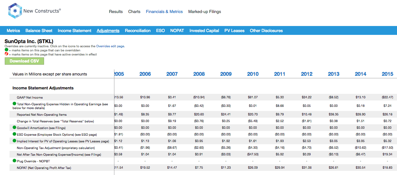The height and width of the screenshot is (175, 397).
Task: Click Net After-Tax Non-Operating Expense/(Income) label
Action: tap(59, 154)
